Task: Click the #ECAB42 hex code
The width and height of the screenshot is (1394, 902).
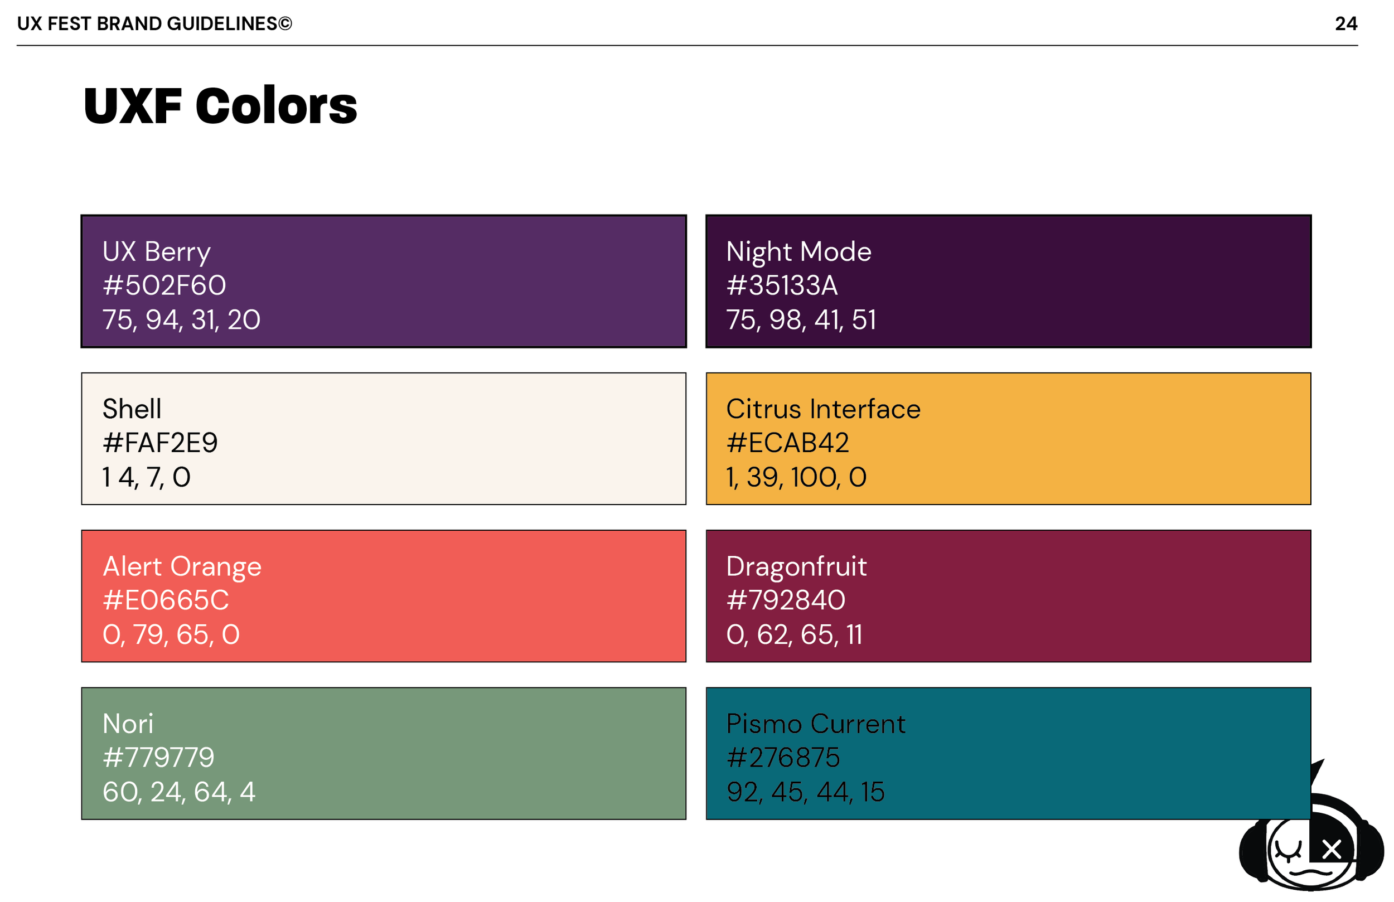Action: click(x=788, y=443)
